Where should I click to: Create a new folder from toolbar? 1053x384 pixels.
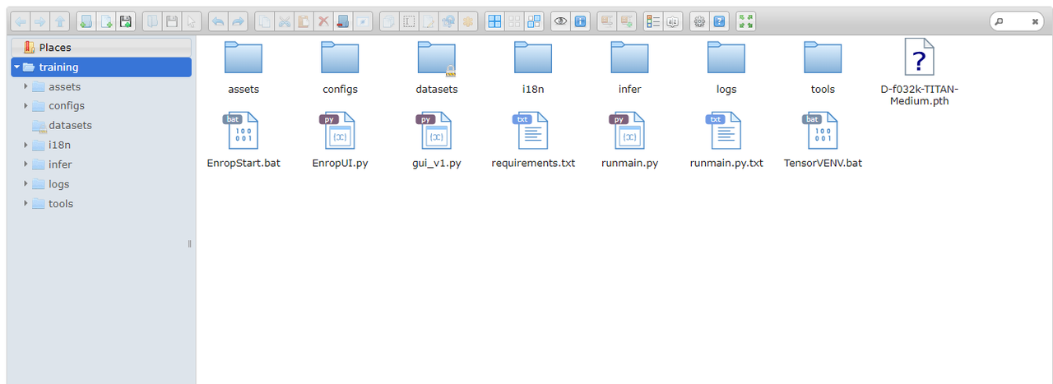click(86, 21)
